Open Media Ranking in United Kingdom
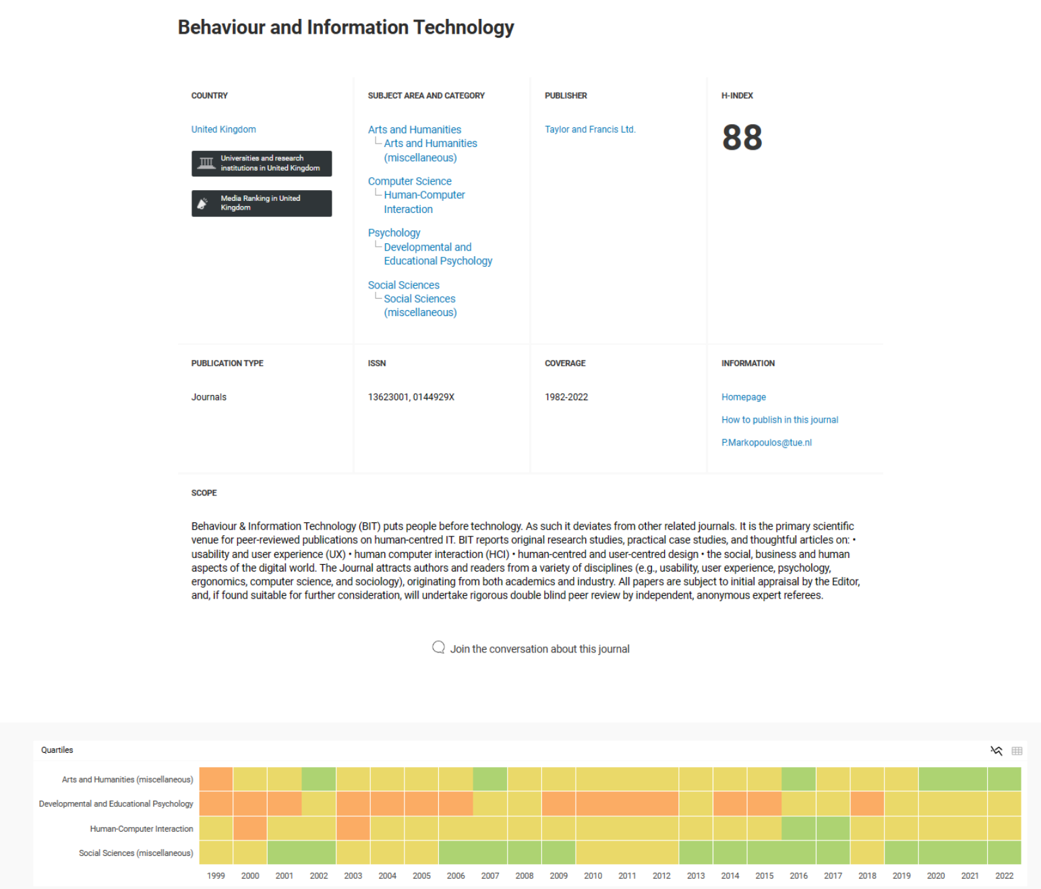This screenshot has width=1041, height=889. click(x=262, y=203)
